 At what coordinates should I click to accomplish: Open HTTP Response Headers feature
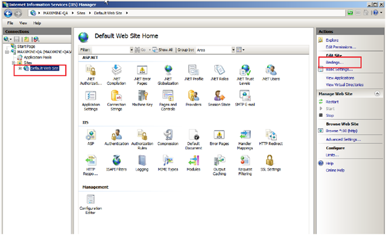91,165
